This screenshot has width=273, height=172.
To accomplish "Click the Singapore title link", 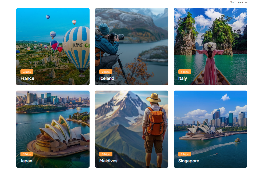I will [189, 161].
